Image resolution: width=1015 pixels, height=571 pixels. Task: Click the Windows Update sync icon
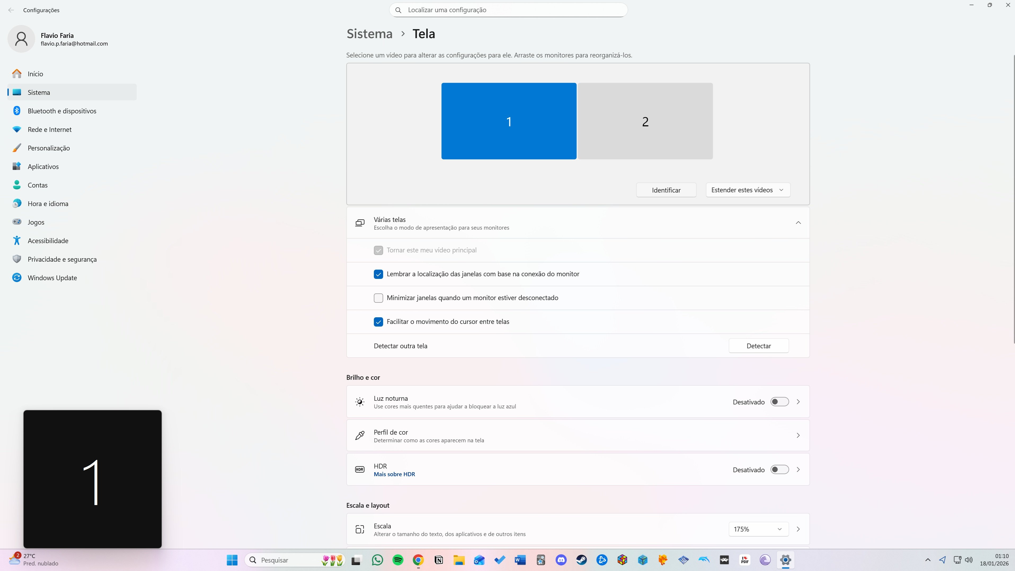click(16, 278)
